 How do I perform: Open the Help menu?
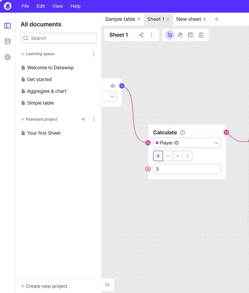pos(75,6)
